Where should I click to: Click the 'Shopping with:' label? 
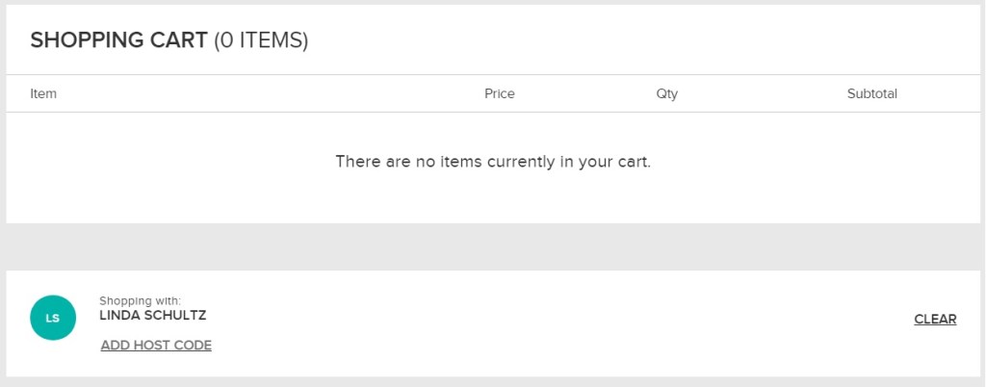pyautogui.click(x=140, y=300)
